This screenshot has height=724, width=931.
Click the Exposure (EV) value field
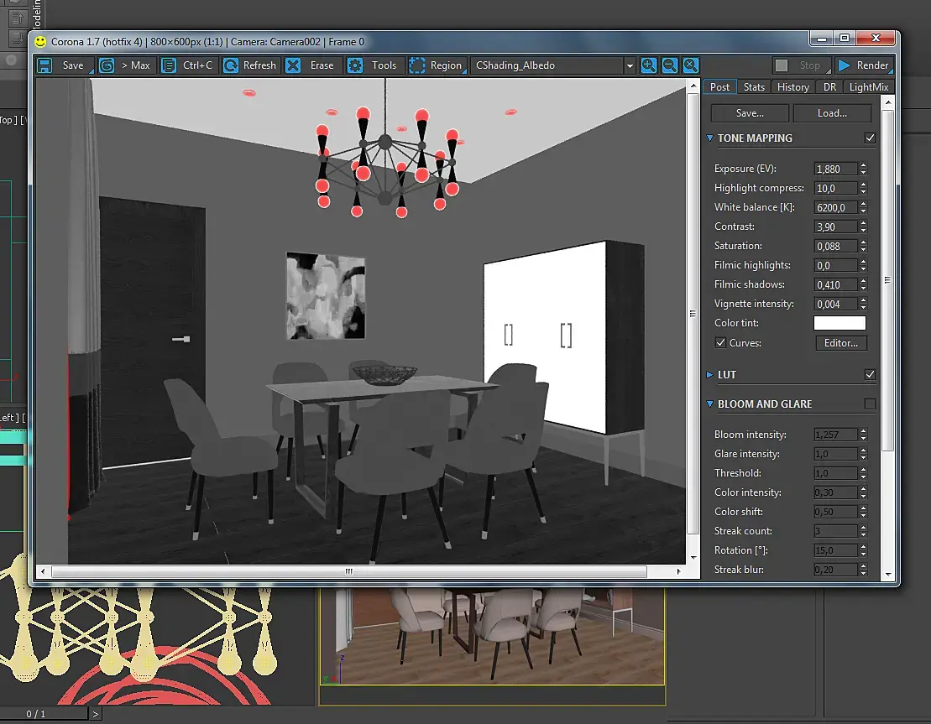[x=835, y=169]
